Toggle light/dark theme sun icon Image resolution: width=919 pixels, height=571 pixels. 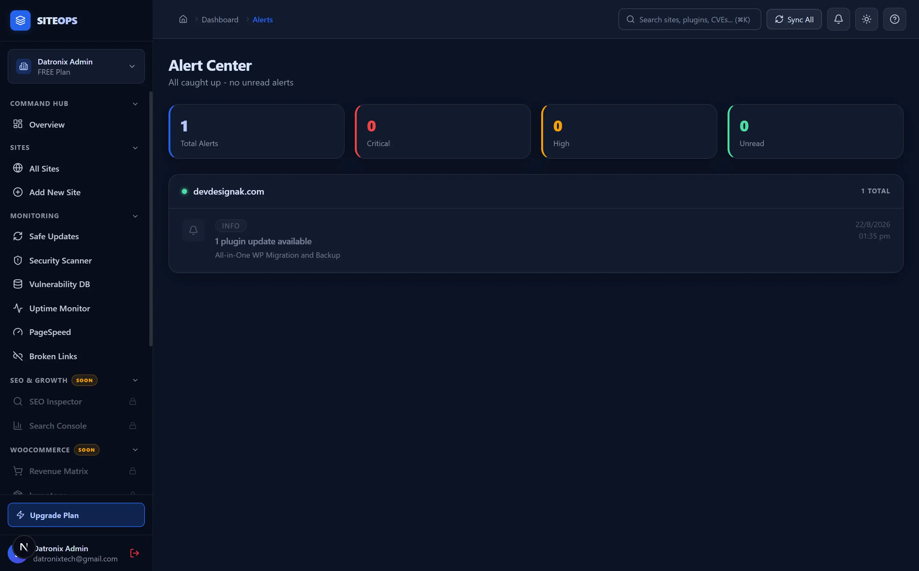866,19
